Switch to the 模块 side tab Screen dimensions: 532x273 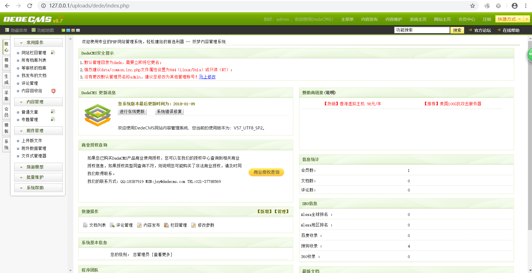(x=6, y=63)
